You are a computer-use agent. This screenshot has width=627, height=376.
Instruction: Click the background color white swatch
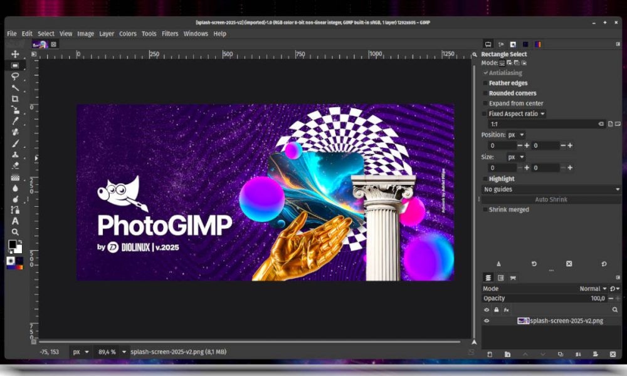tap(19, 251)
